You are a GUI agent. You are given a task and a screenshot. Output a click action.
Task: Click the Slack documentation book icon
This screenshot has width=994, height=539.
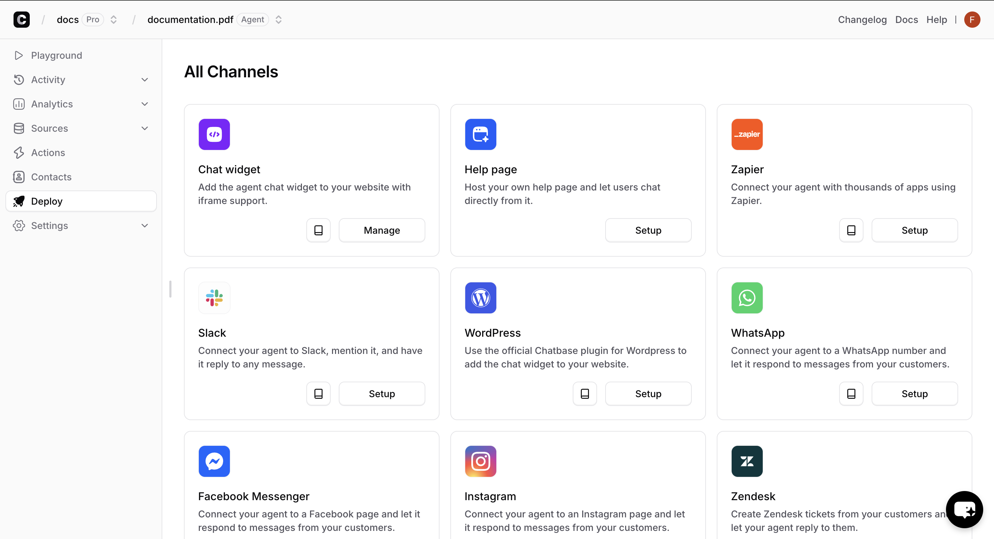click(x=318, y=394)
